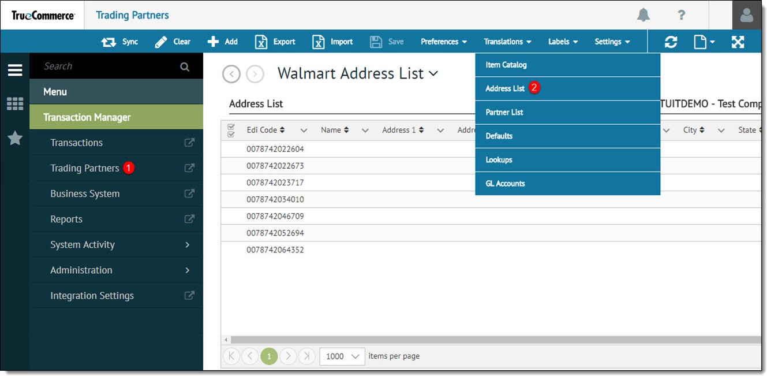Select row with Edi Code 0078742022604
The width and height of the screenshot is (767, 376).
(491, 149)
